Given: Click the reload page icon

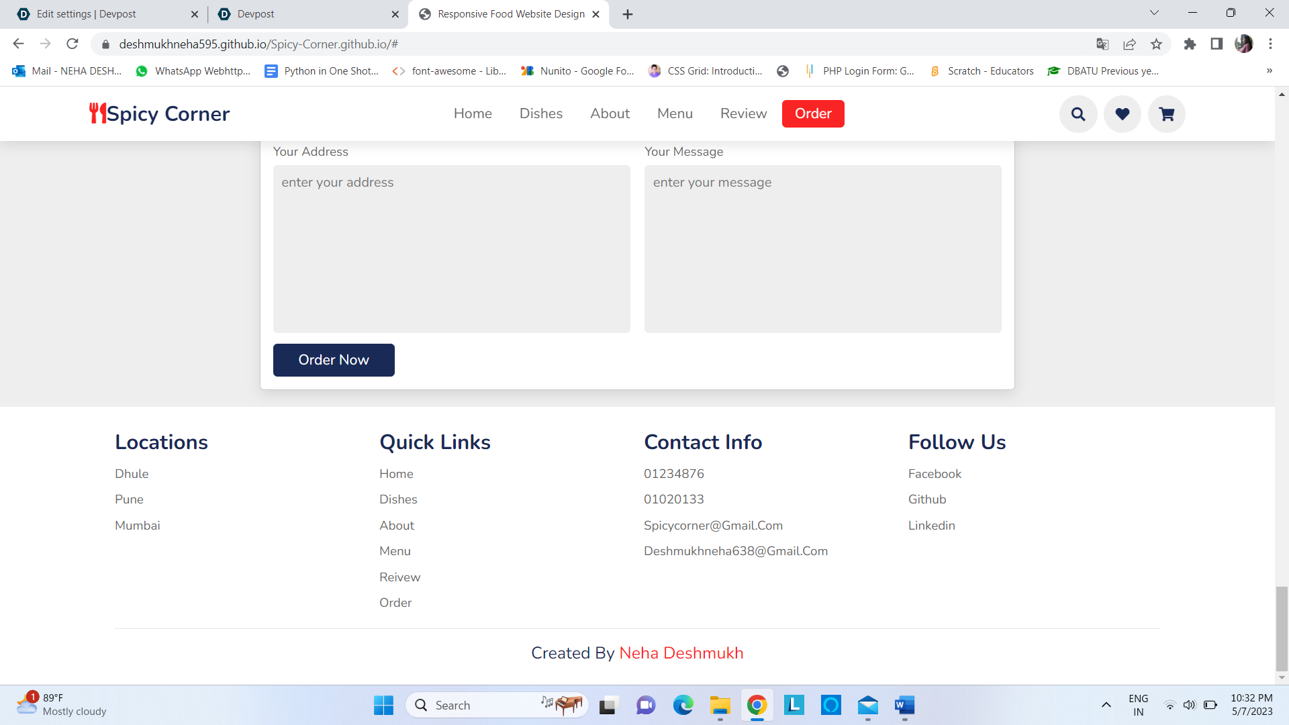Looking at the screenshot, I should pos(73,44).
